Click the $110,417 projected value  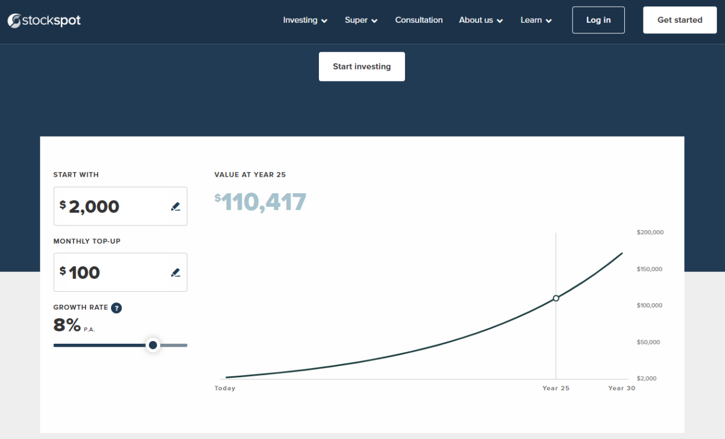[x=261, y=202]
